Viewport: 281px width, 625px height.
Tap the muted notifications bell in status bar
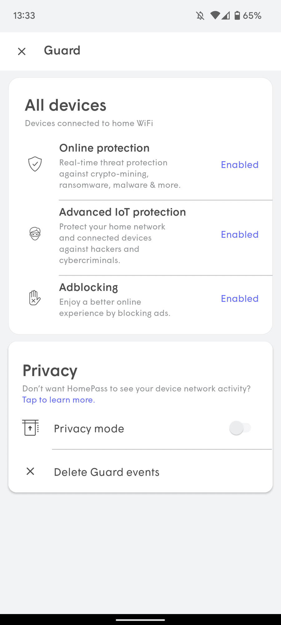pos(200,16)
